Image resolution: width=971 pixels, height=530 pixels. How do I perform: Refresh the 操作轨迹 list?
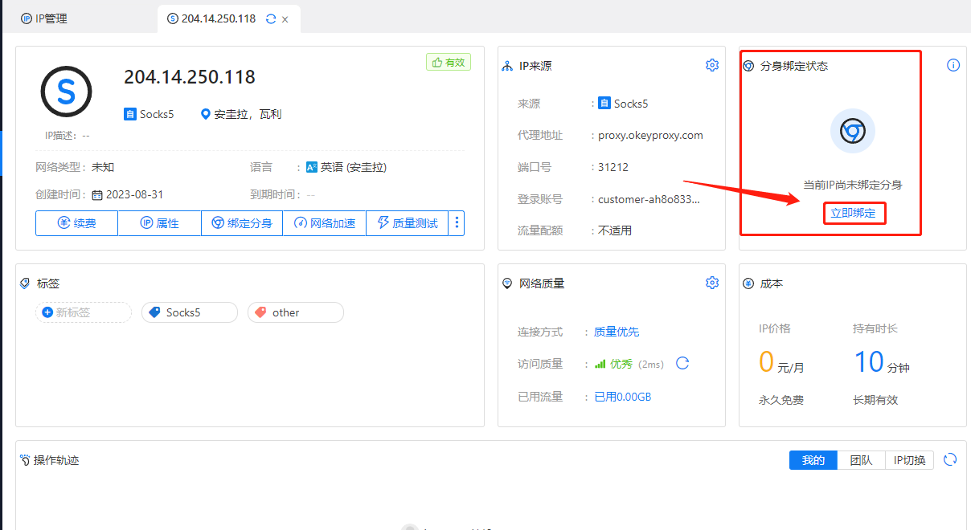tap(950, 459)
